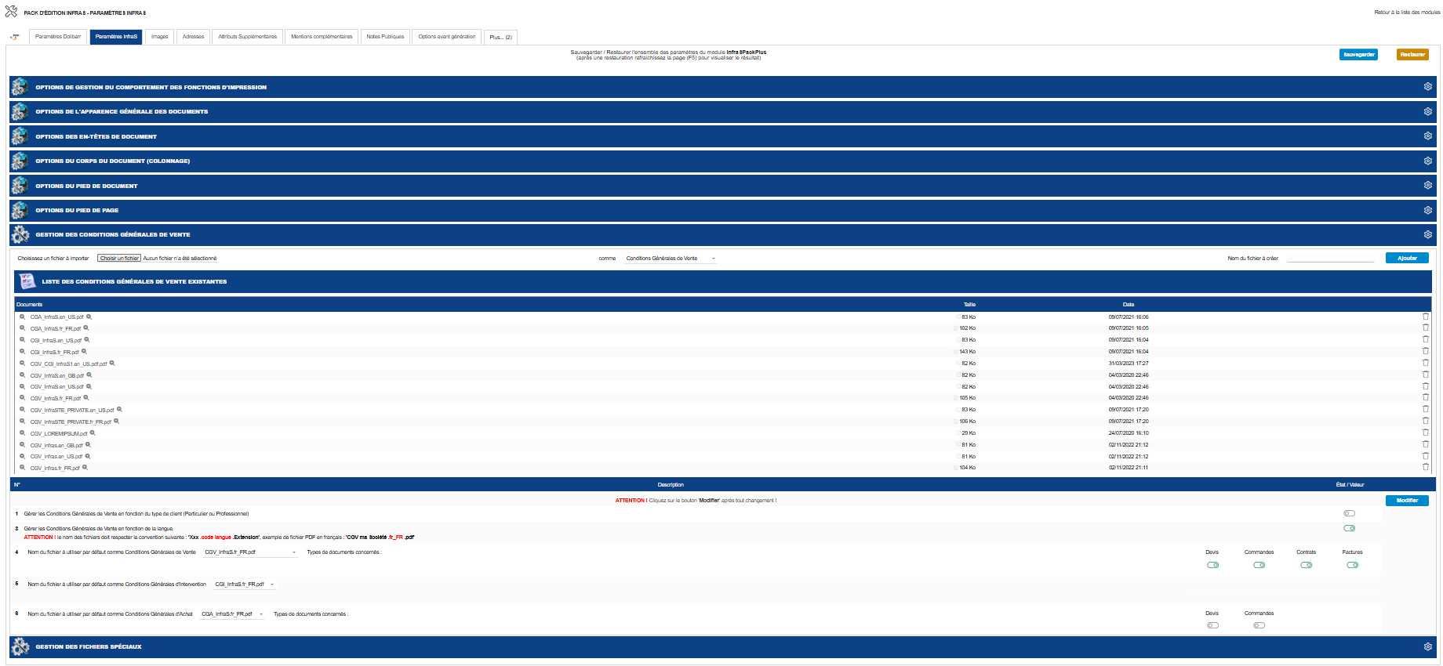This screenshot has height=666, width=1443.
Task: Click file name CGA_InfraS.fr_FR.pdf in list
Action: [x=56, y=329]
